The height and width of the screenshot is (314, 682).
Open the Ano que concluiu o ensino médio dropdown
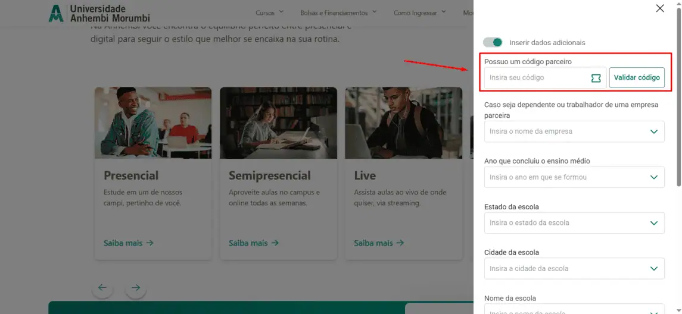574,177
